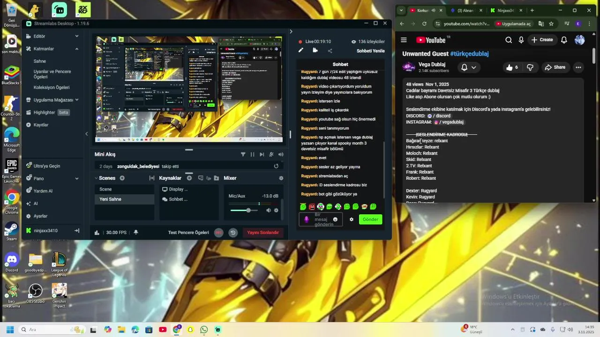Mute alert sounds in Mini Akış
The height and width of the screenshot is (337, 600).
pos(281,154)
